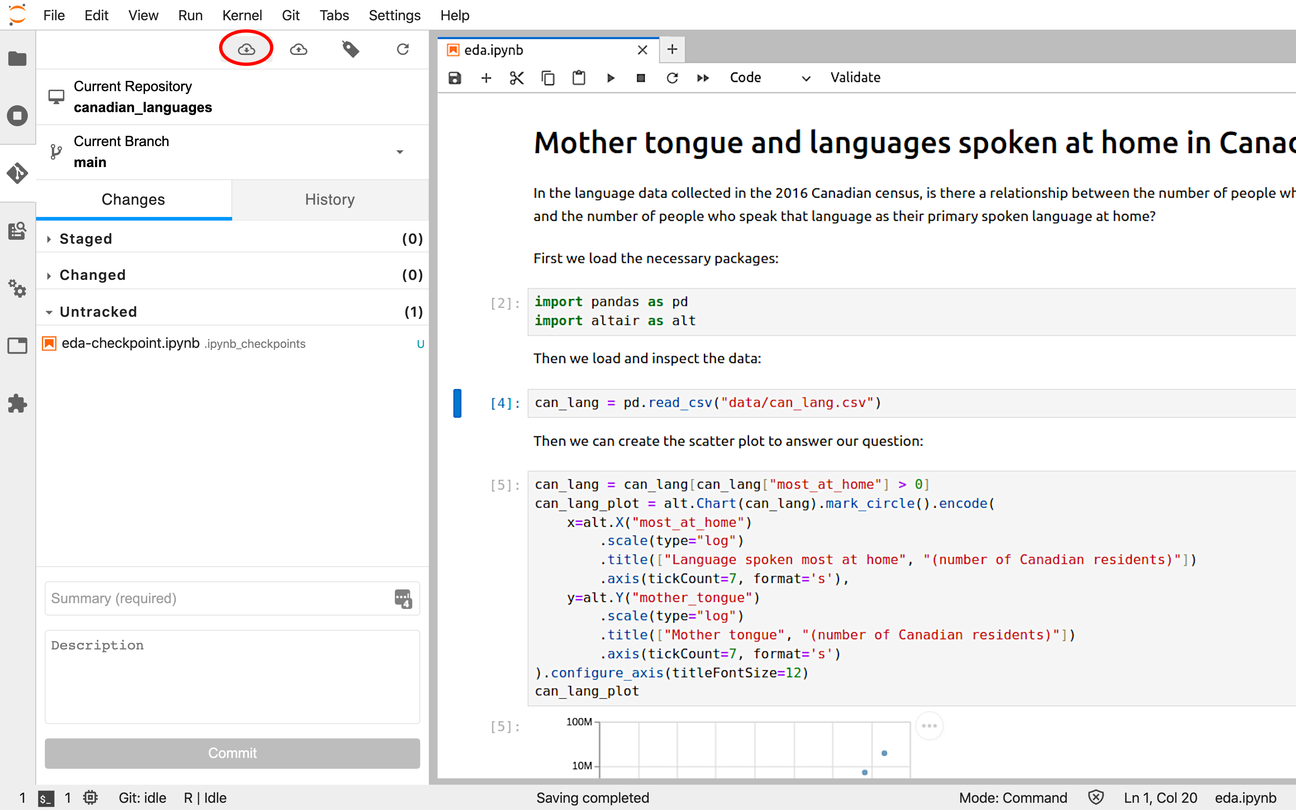Screen dimensions: 1296x810
Task: Click the refresh repository icon
Action: (404, 50)
